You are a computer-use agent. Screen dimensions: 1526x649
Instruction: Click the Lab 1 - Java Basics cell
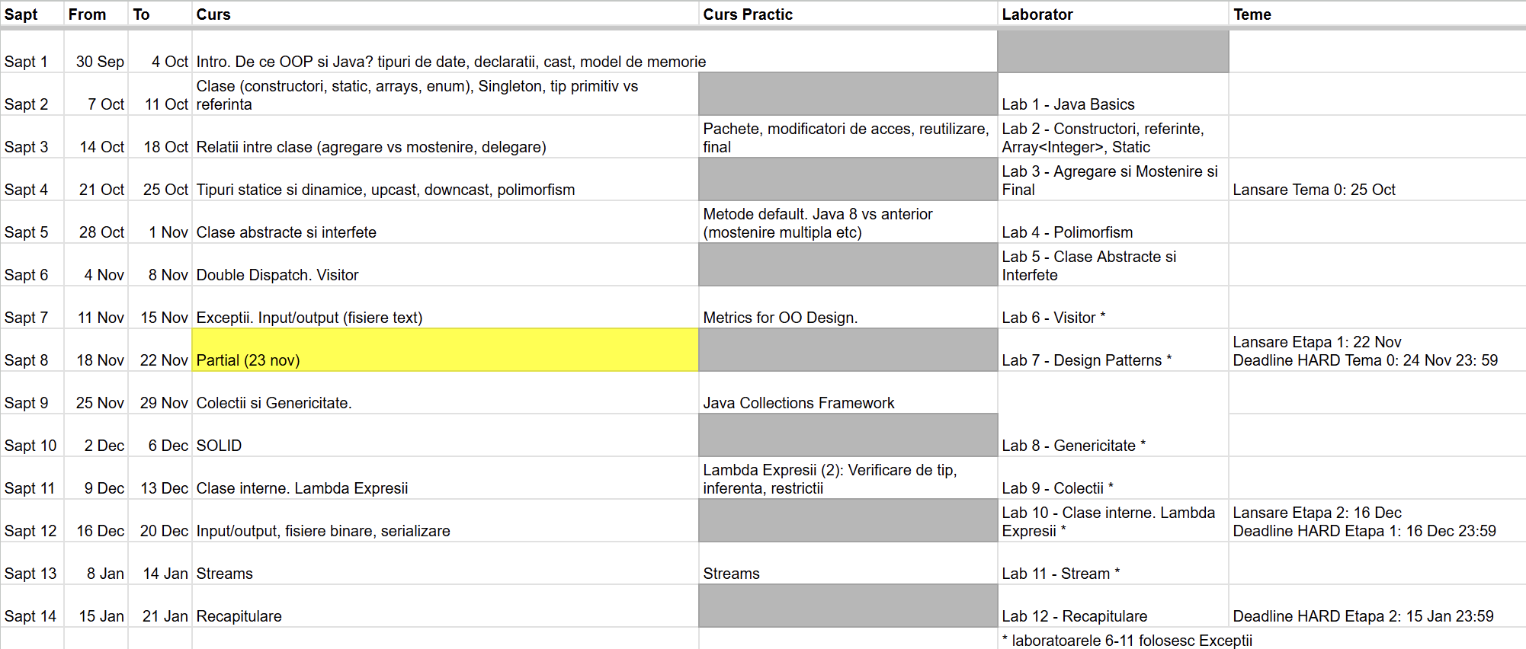[1113, 94]
